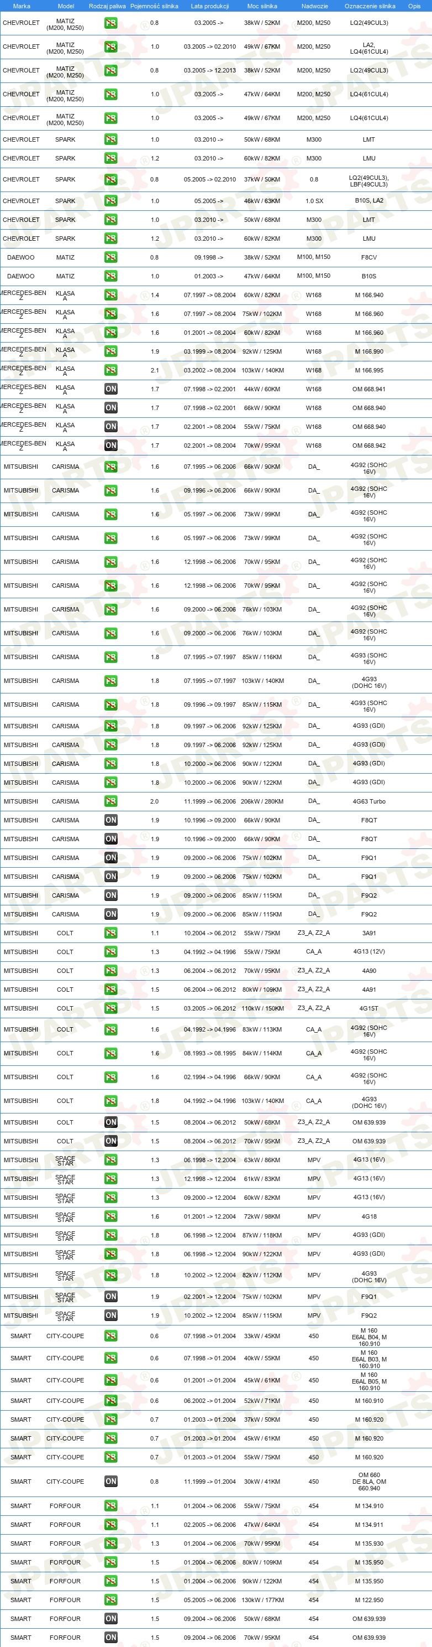Viewport: 432px width, 1647px height.
Task: Click petrol icon for Space Star 63kW / 86KM row
Action: pyautogui.click(x=111, y=1161)
